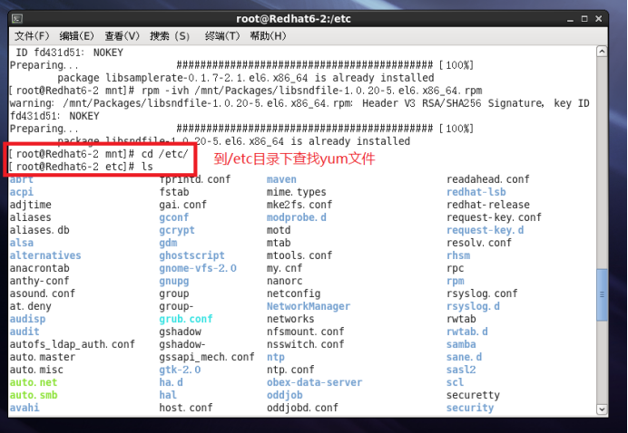Click the 'adjtime' file entry
The height and width of the screenshot is (433, 628).
(x=31, y=205)
